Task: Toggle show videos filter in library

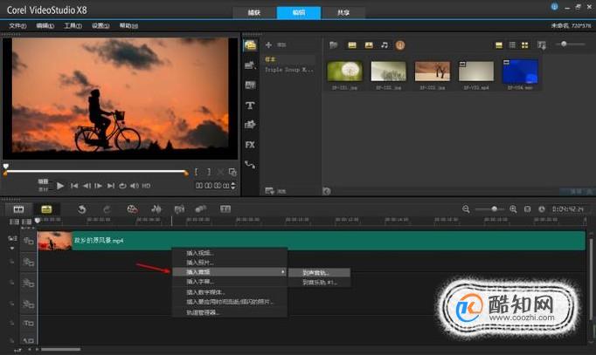Action: (x=352, y=45)
